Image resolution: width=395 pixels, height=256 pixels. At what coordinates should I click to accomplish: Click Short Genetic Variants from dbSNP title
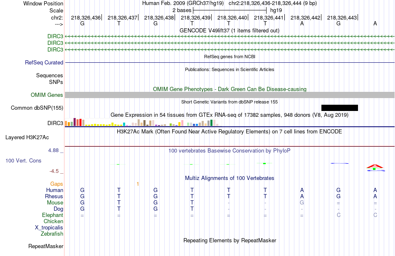[230, 102]
